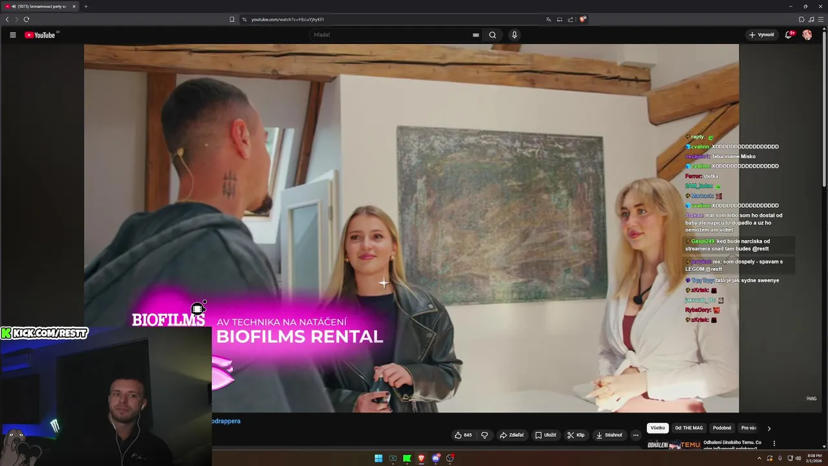Open Windows Start menu
Screen dimensions: 828x466
(378, 458)
